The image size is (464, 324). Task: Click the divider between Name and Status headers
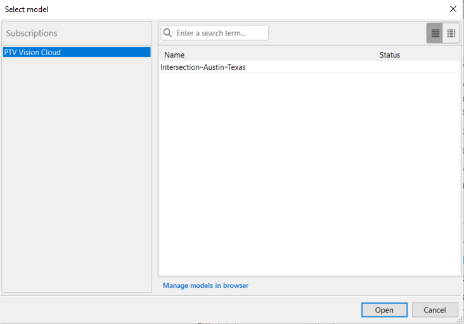(377, 55)
